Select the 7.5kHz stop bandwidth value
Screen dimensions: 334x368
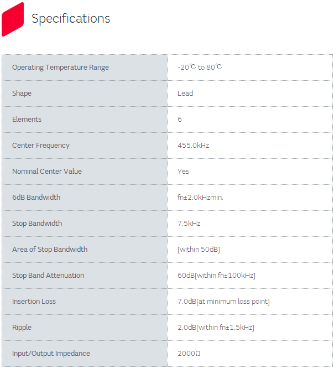[189, 224]
